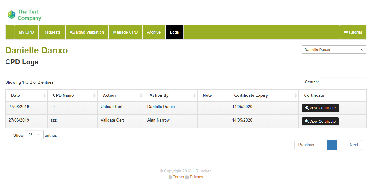The width and height of the screenshot is (376, 185).
Task: View certificate for Upload Cert row
Action: coord(320,108)
